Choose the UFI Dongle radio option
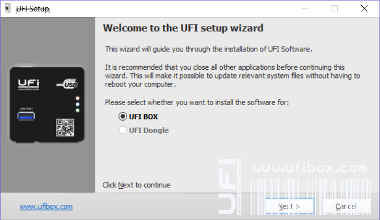Image resolution: width=380 pixels, height=220 pixels. coord(123,130)
